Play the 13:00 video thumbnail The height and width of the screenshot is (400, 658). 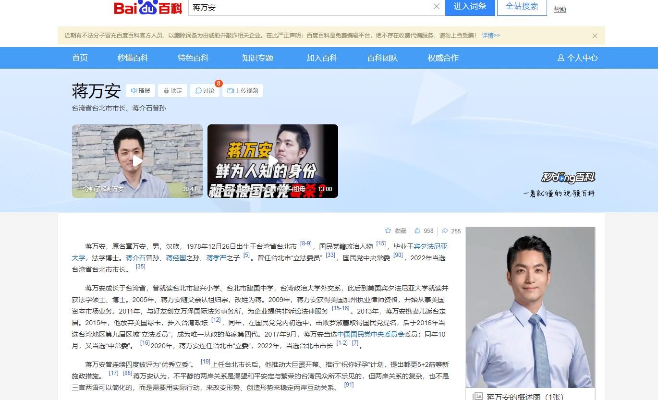coord(273,161)
